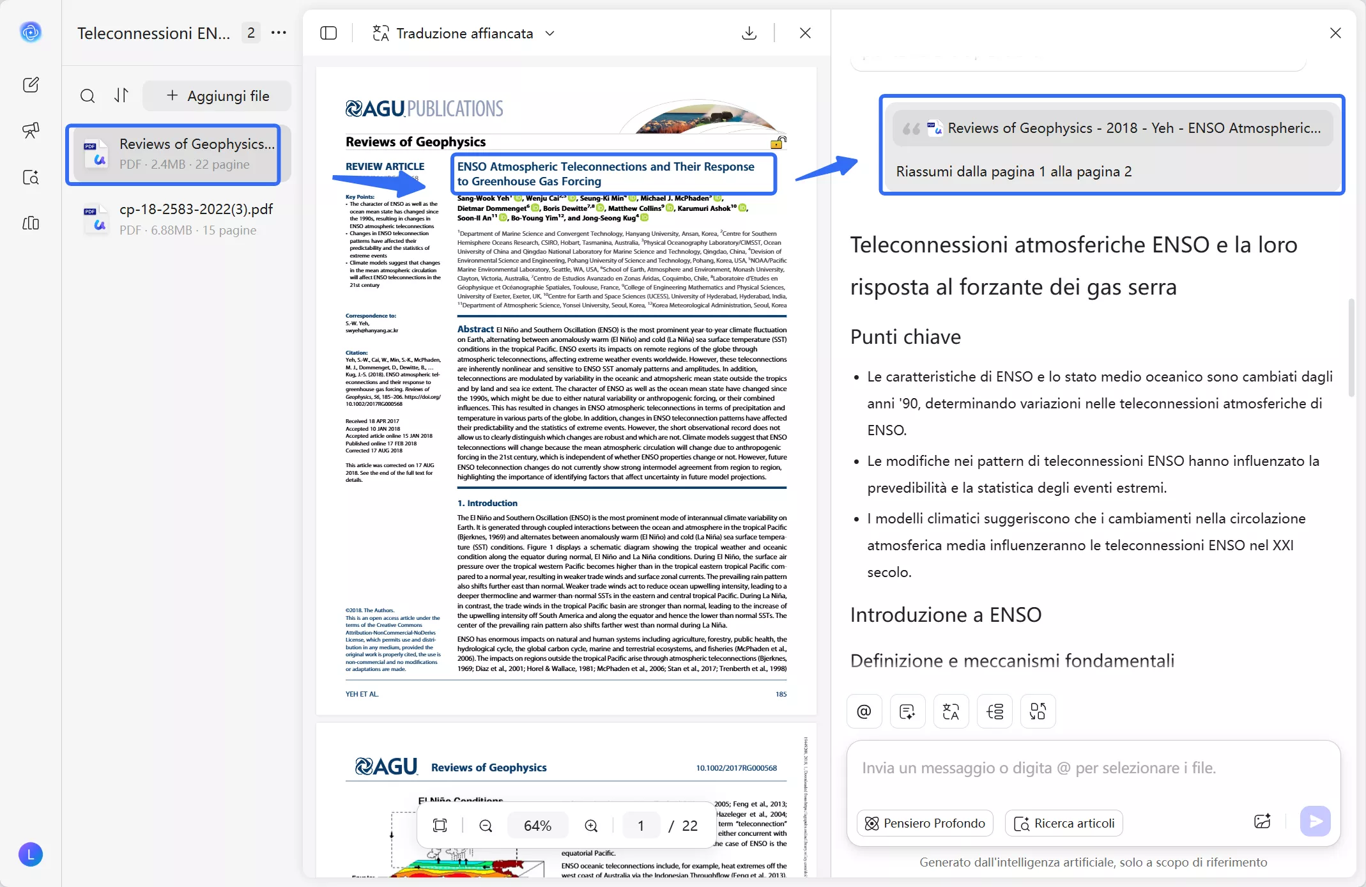
Task: Open the image search icon in the sidebar
Action: 31,178
